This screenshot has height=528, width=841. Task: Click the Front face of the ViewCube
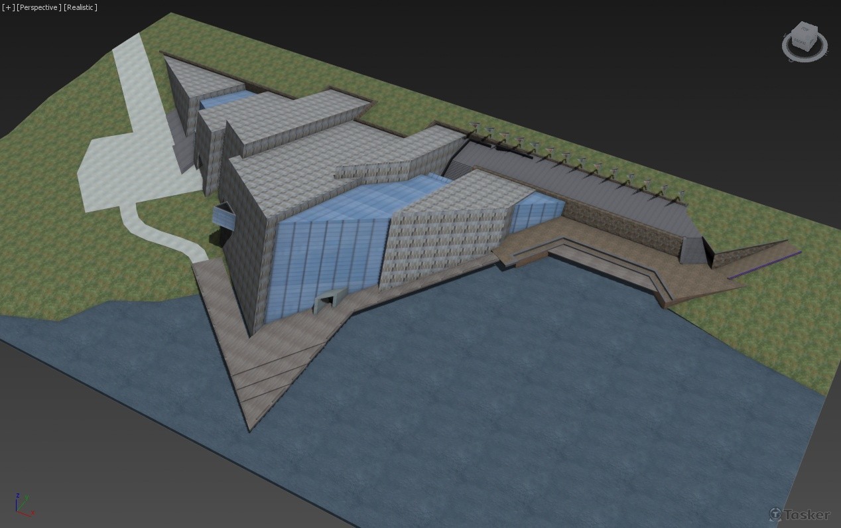801,41
